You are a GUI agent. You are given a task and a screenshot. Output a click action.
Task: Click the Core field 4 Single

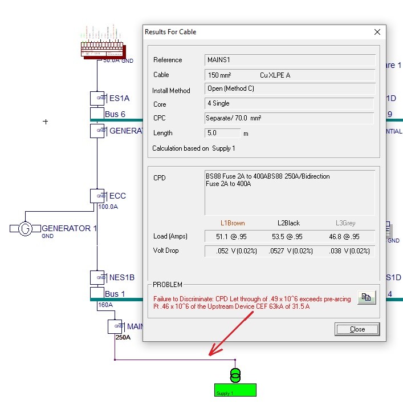coord(289,103)
